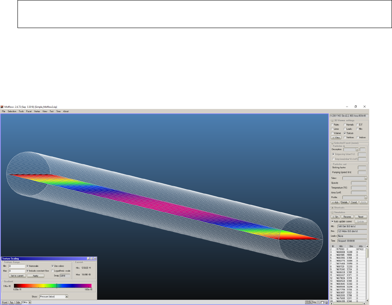392x305 pixels.
Task: Collapse the Simulation section
Action: click(x=333, y=212)
